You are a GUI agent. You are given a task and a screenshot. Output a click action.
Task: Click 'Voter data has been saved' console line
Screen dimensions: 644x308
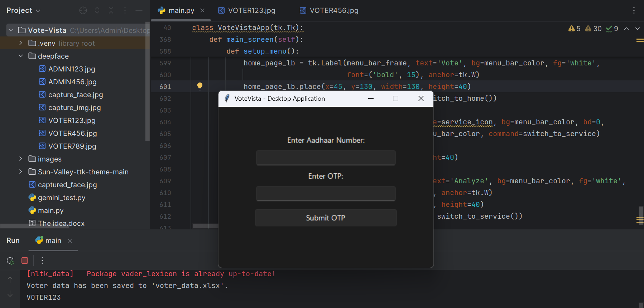127,285
